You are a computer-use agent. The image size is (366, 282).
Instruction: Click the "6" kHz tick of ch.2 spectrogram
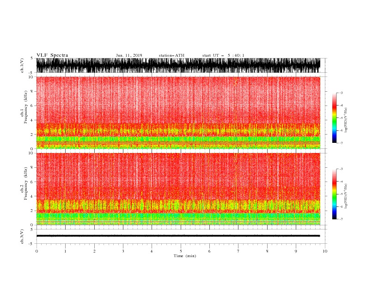click(x=32, y=182)
